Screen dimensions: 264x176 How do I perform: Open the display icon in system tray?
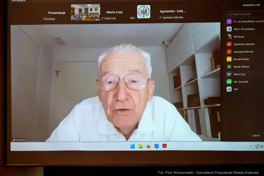point(257,146)
